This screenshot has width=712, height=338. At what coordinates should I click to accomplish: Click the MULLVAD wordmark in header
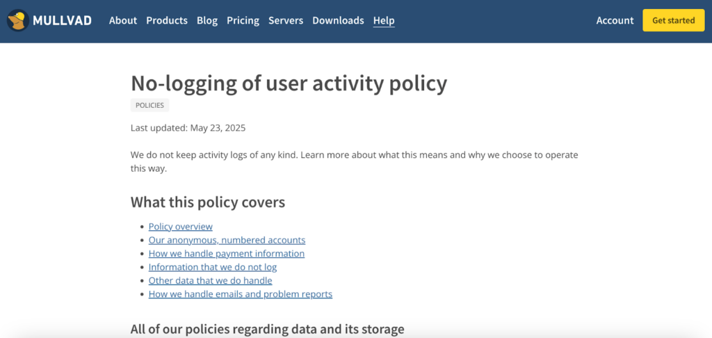(x=62, y=20)
